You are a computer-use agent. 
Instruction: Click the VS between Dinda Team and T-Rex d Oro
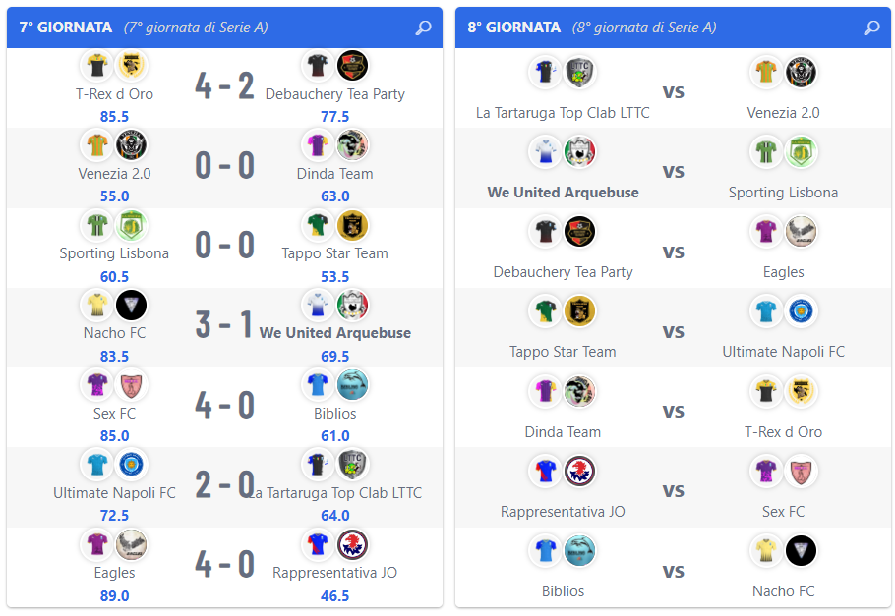tap(673, 412)
